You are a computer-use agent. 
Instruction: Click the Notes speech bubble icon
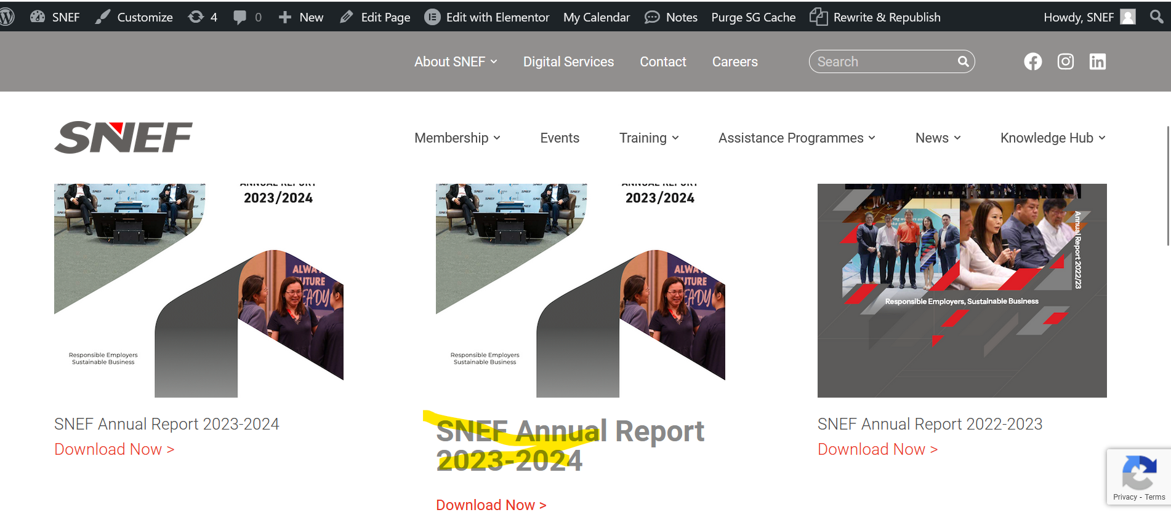pyautogui.click(x=652, y=17)
